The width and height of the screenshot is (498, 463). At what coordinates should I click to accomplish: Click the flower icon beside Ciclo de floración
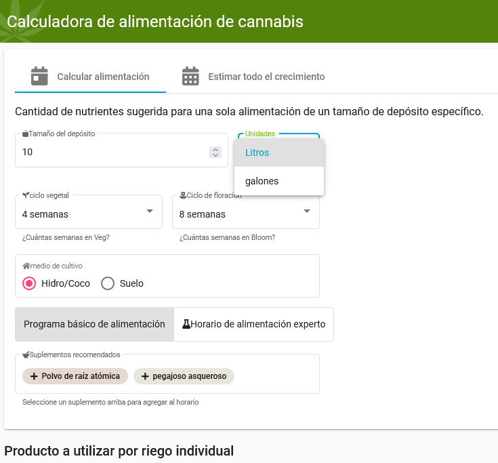183,195
